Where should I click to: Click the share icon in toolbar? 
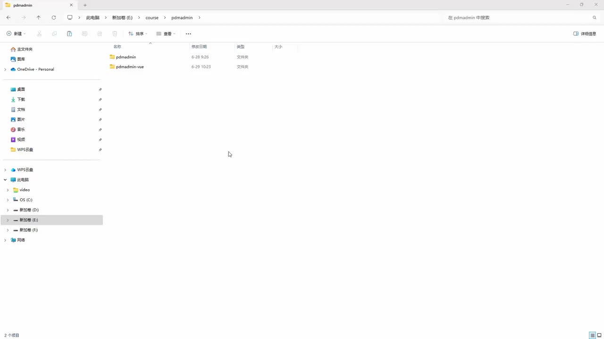100,34
